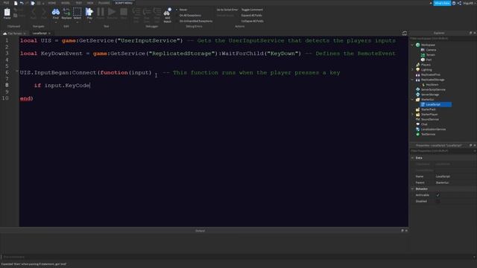Click the expand editor icon above code
The image size is (477, 268).
[404, 33]
